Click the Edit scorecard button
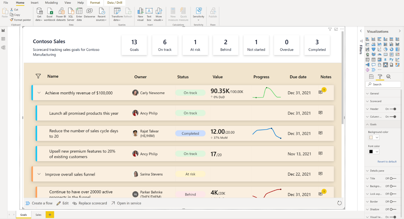Image resolution: width=404 pixels, height=219 pixels. coord(62,203)
